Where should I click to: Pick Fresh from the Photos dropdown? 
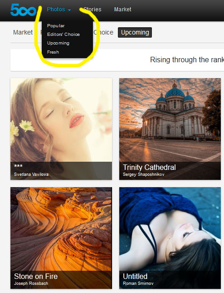(53, 52)
